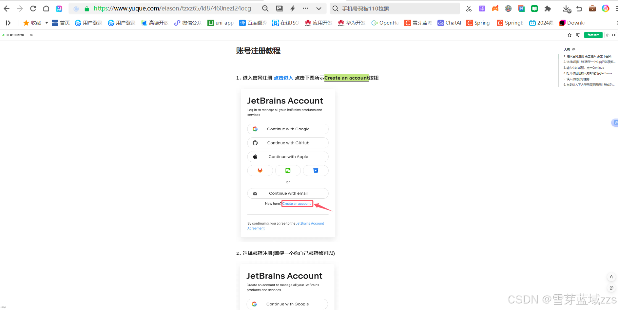
Task: Jump to outline item 2 选择邮箱注册
Action: (x=589, y=62)
